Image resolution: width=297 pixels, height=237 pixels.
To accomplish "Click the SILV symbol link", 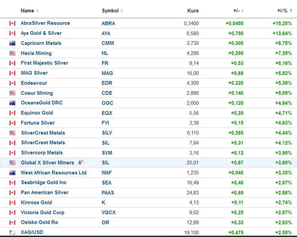I will [x=107, y=133].
